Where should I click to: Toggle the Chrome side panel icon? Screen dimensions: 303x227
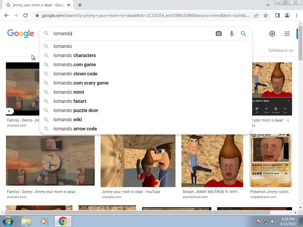coord(278,15)
